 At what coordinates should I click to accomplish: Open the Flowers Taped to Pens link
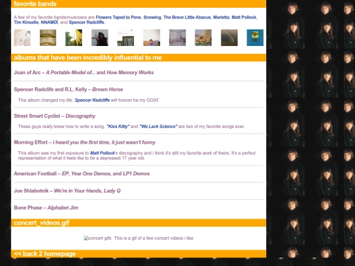(118, 18)
